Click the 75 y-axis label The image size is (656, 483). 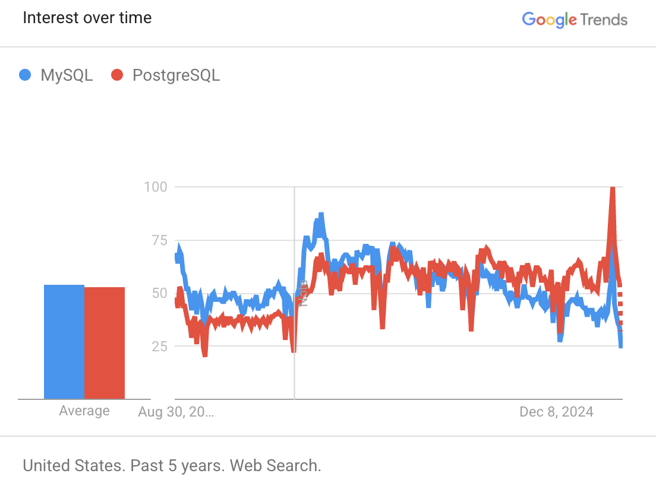point(159,240)
